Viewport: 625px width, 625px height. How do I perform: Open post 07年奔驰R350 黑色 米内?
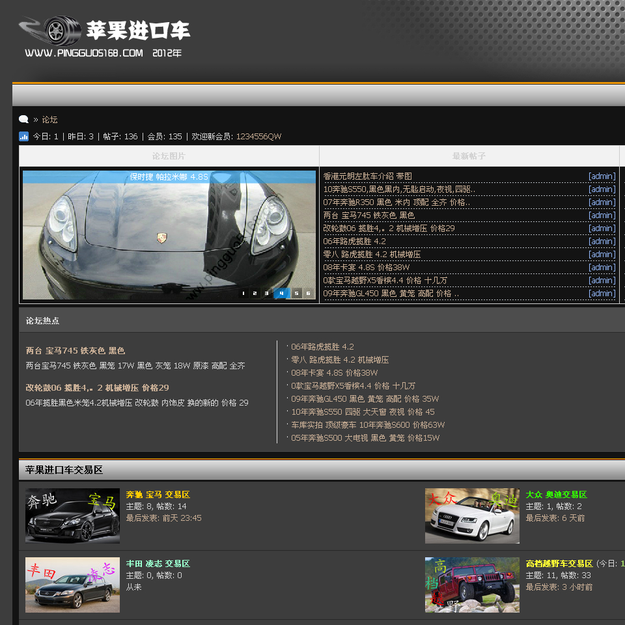coord(396,202)
